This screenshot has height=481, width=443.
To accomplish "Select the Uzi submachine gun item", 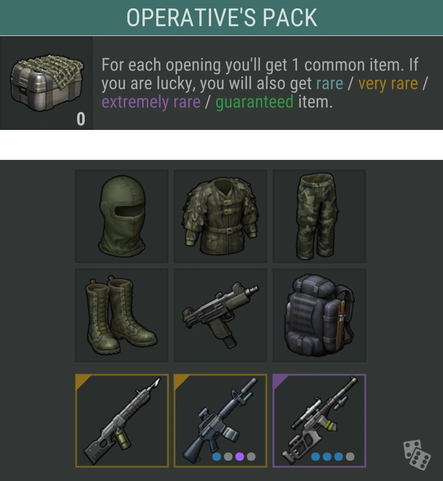I will click(220, 315).
